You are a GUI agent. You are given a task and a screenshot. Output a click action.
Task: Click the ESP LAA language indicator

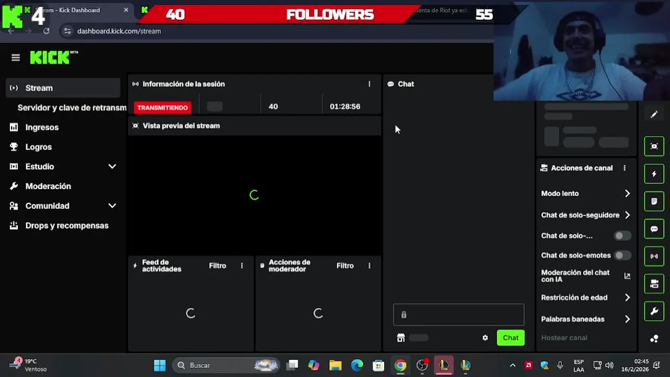coord(578,365)
